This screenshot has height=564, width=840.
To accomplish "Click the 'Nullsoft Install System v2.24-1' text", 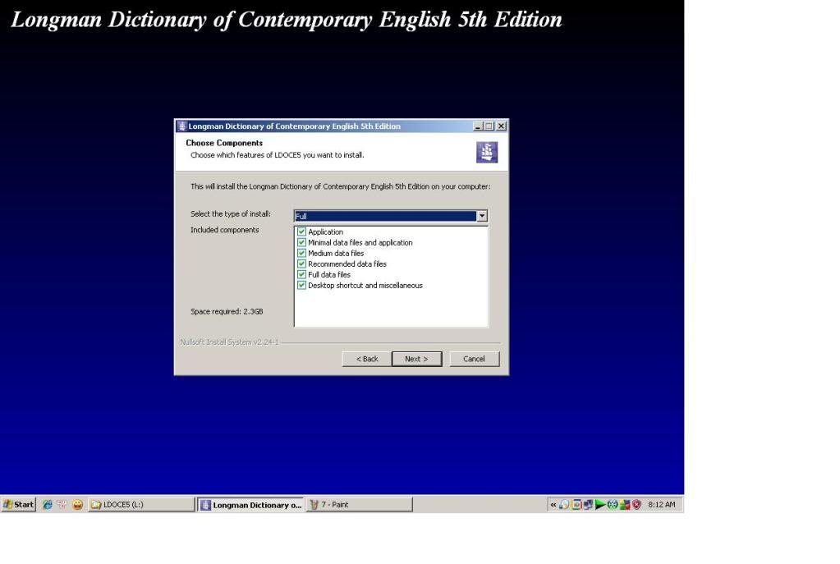I will pos(230,342).
